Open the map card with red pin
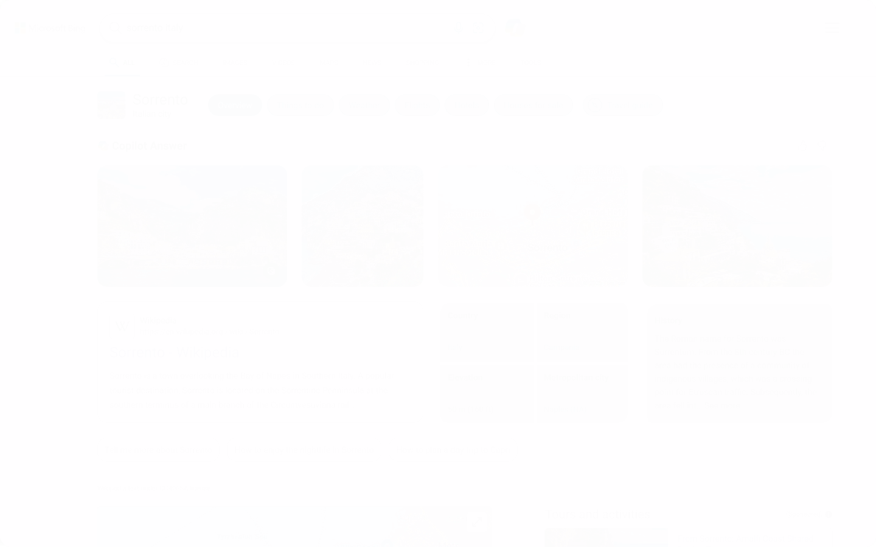The image size is (876, 547). pos(532,225)
